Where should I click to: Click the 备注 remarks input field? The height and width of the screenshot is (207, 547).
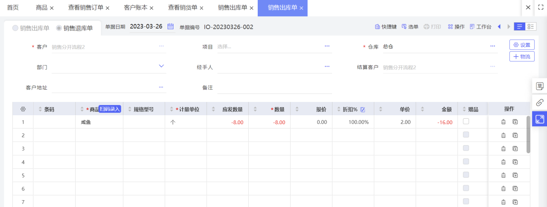pyautogui.click(x=274, y=87)
